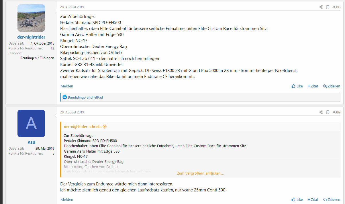Click share icon on post #398

click(x=321, y=7)
